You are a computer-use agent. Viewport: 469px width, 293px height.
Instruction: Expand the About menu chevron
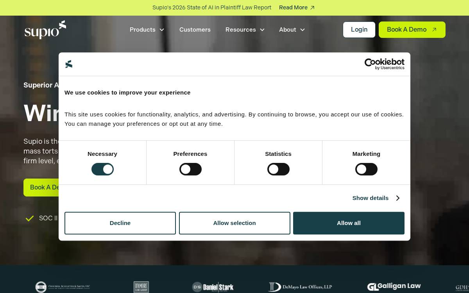[303, 30]
